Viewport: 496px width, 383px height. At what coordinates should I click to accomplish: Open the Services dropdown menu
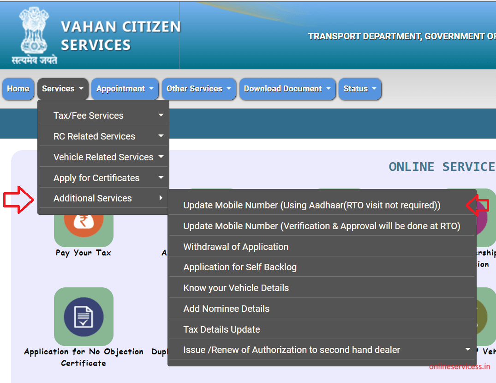coord(63,89)
